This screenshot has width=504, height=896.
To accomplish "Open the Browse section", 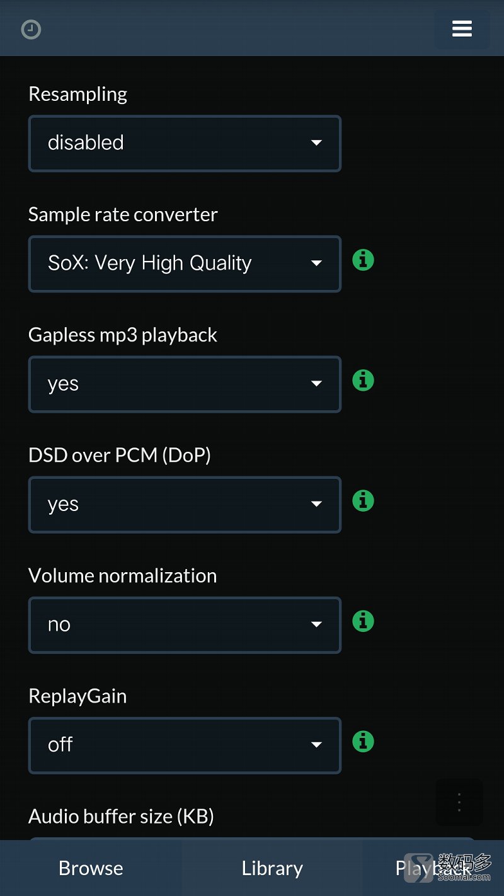I will pyautogui.click(x=91, y=868).
